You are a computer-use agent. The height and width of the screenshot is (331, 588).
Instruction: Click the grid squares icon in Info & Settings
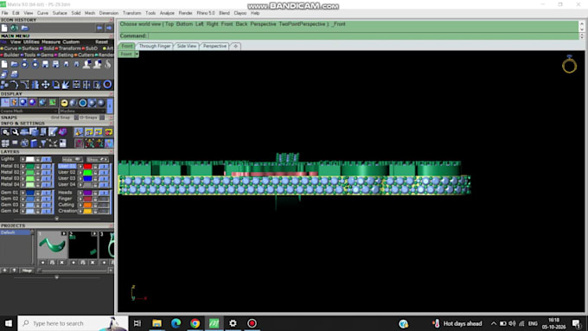[5, 143]
